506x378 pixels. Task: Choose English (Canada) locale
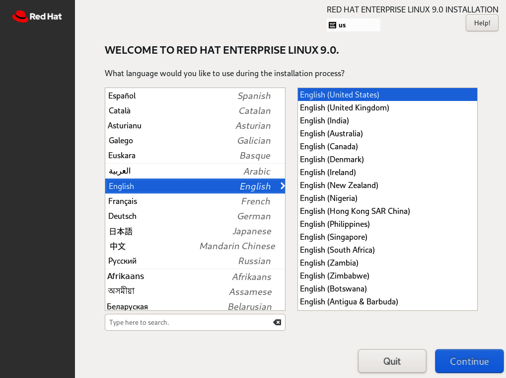point(387,146)
